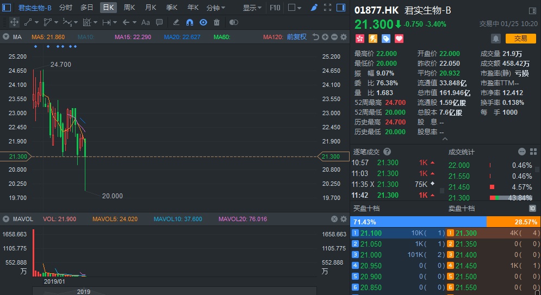Click the F10 company info button
Screen dimensions: 541x295
pos(275,7)
